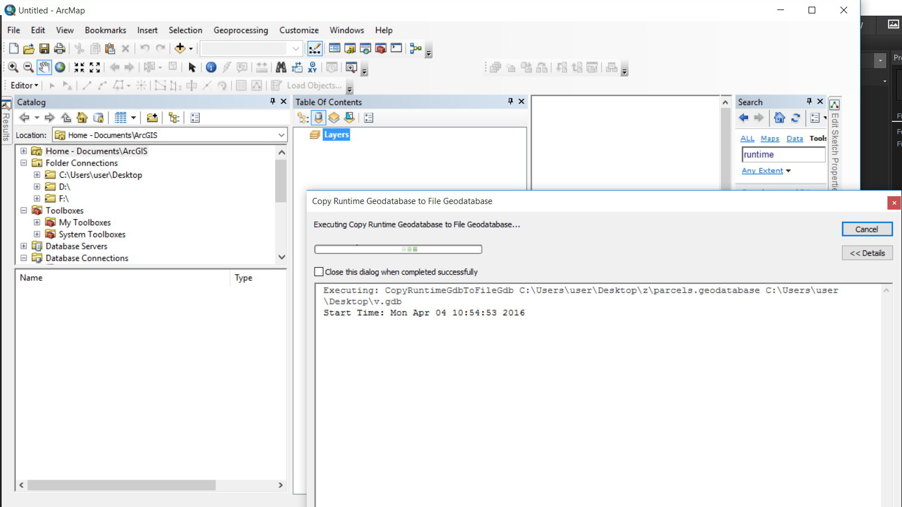Click the Find Route tool icon
This screenshot has width=902, height=507.
pos(297,68)
